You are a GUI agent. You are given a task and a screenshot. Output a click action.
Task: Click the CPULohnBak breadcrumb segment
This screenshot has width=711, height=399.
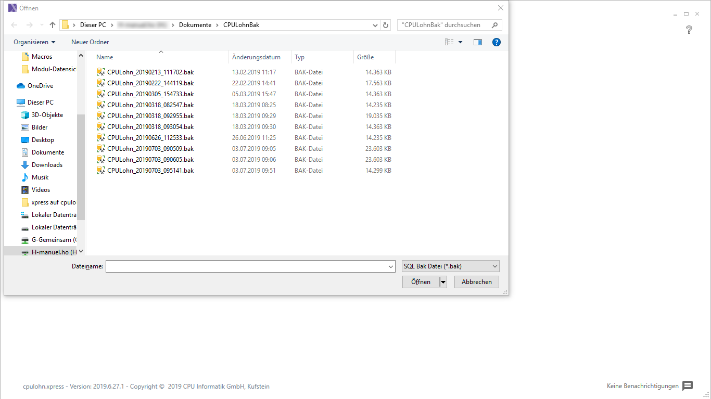click(x=241, y=25)
